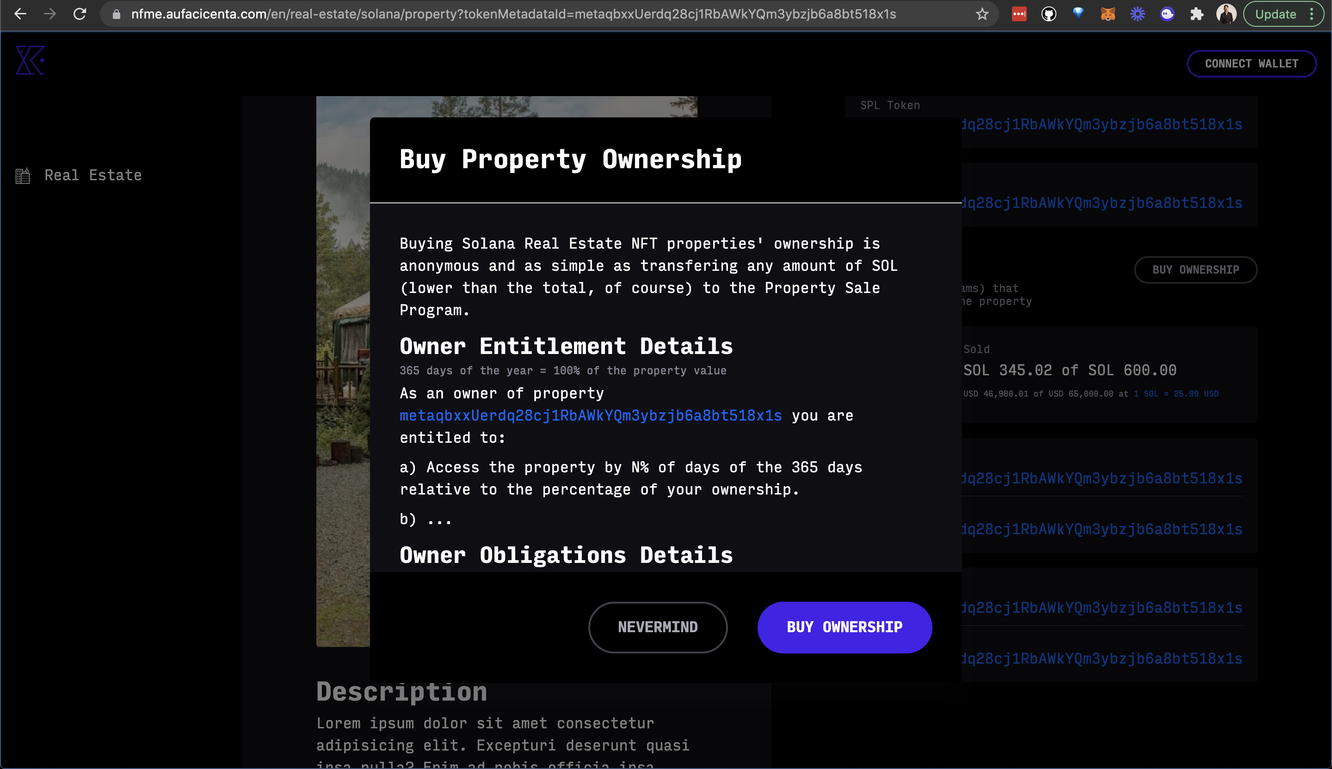Dismiss the dialog with NEVERMIND
1332x769 pixels.
(658, 627)
